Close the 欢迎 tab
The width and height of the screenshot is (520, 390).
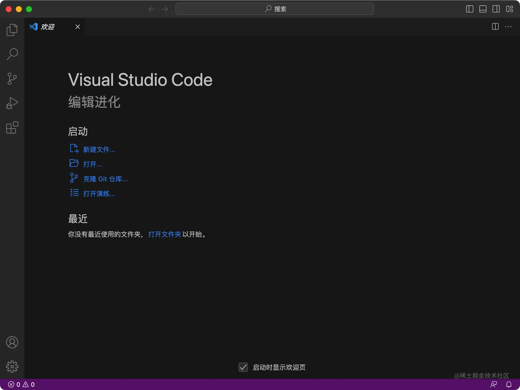(78, 26)
